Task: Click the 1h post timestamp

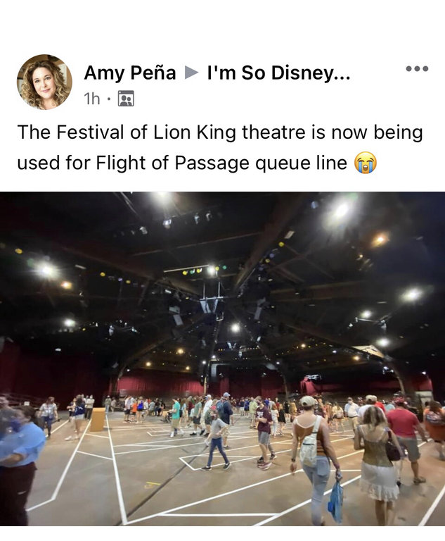Action: pos(91,99)
